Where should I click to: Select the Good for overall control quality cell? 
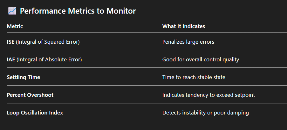(201, 59)
